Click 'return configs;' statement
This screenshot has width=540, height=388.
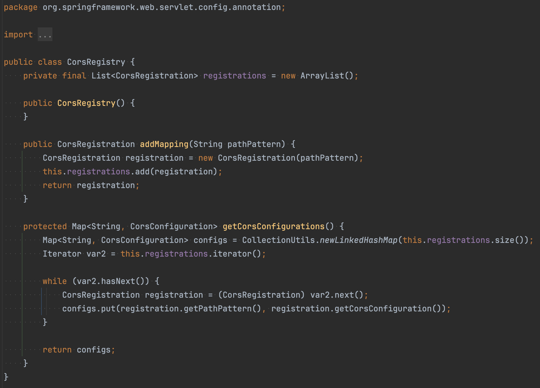pyautogui.click(x=79, y=350)
